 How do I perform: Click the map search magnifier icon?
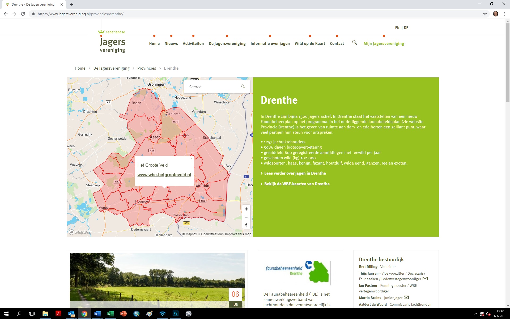pos(243,86)
